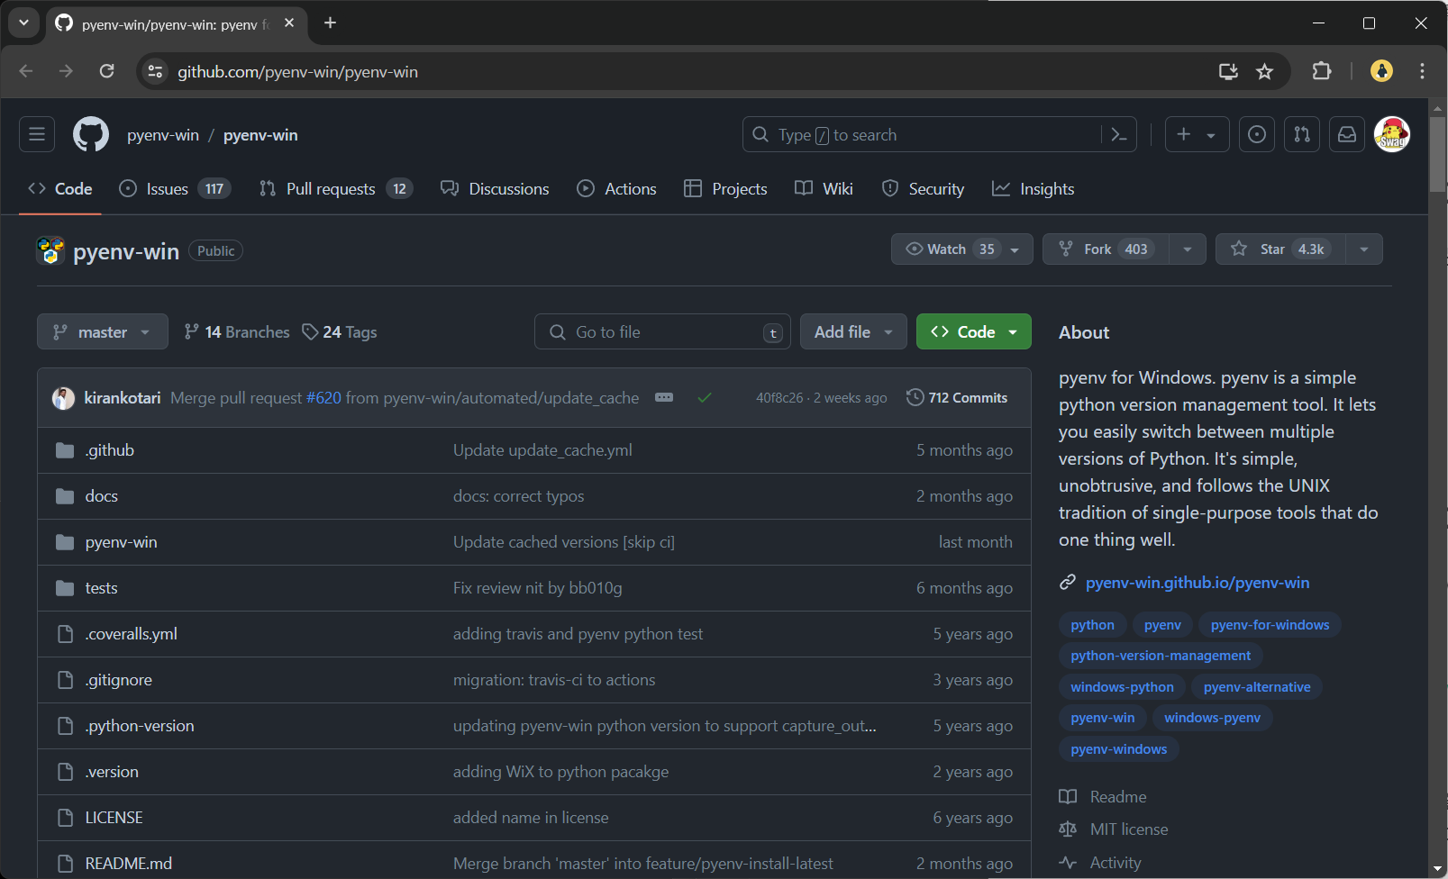1448x879 pixels.
Task: Click the pyenv-win repository logo image
Action: pyautogui.click(x=50, y=250)
